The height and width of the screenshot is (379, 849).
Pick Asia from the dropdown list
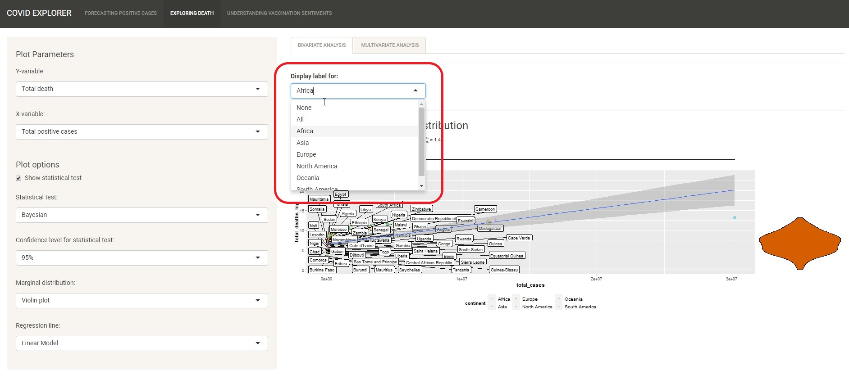click(x=303, y=143)
